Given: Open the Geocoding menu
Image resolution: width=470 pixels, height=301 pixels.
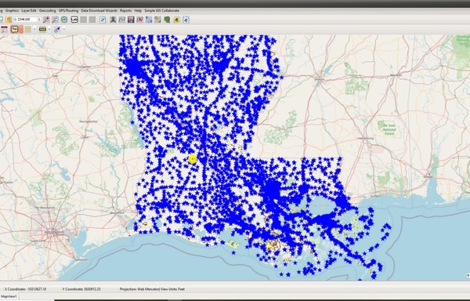Looking at the screenshot, I should [47, 10].
